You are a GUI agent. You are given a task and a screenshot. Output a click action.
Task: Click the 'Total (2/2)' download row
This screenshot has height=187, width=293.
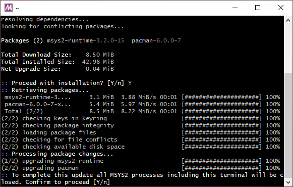click(142, 111)
